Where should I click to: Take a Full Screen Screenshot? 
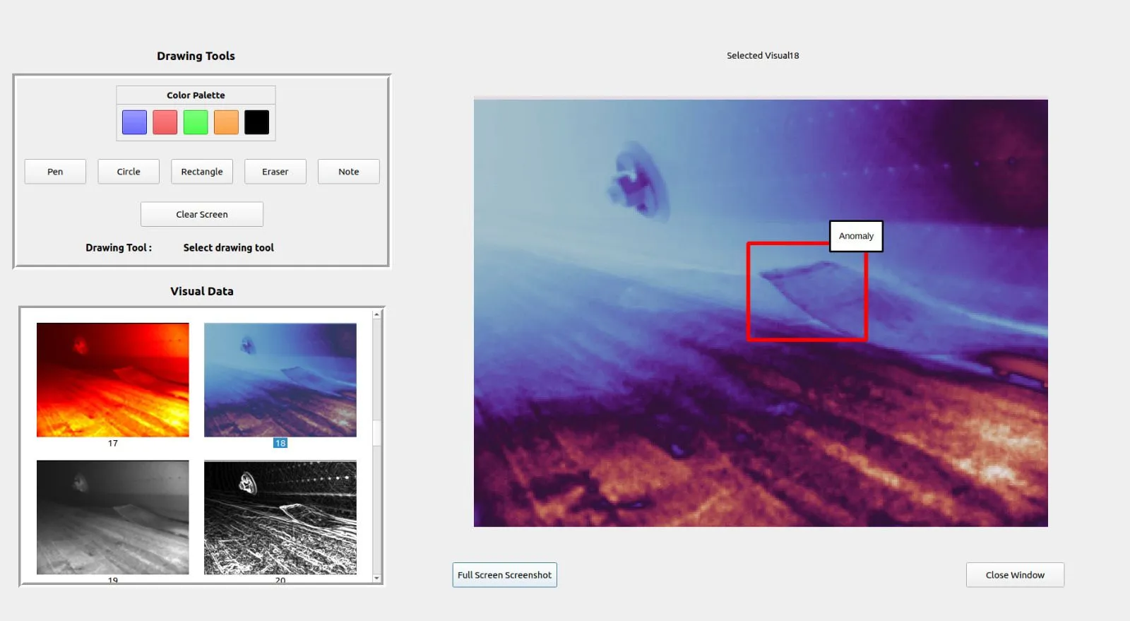[x=504, y=575]
